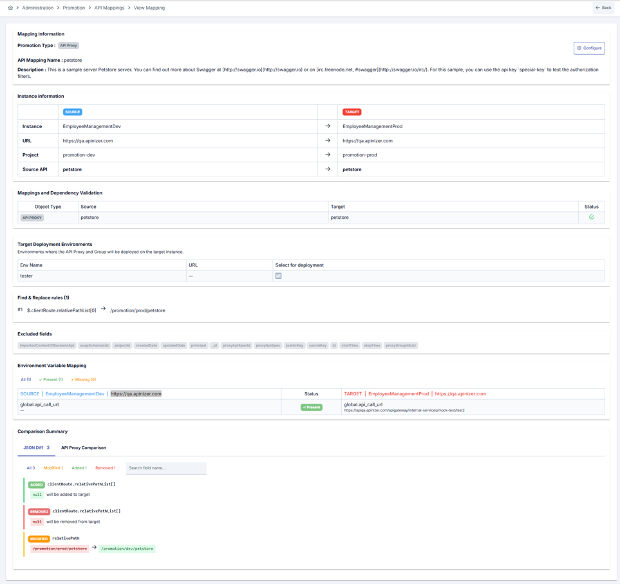The height and width of the screenshot is (584, 620).
Task: Click the green validation status check icon
Action: pyautogui.click(x=592, y=217)
